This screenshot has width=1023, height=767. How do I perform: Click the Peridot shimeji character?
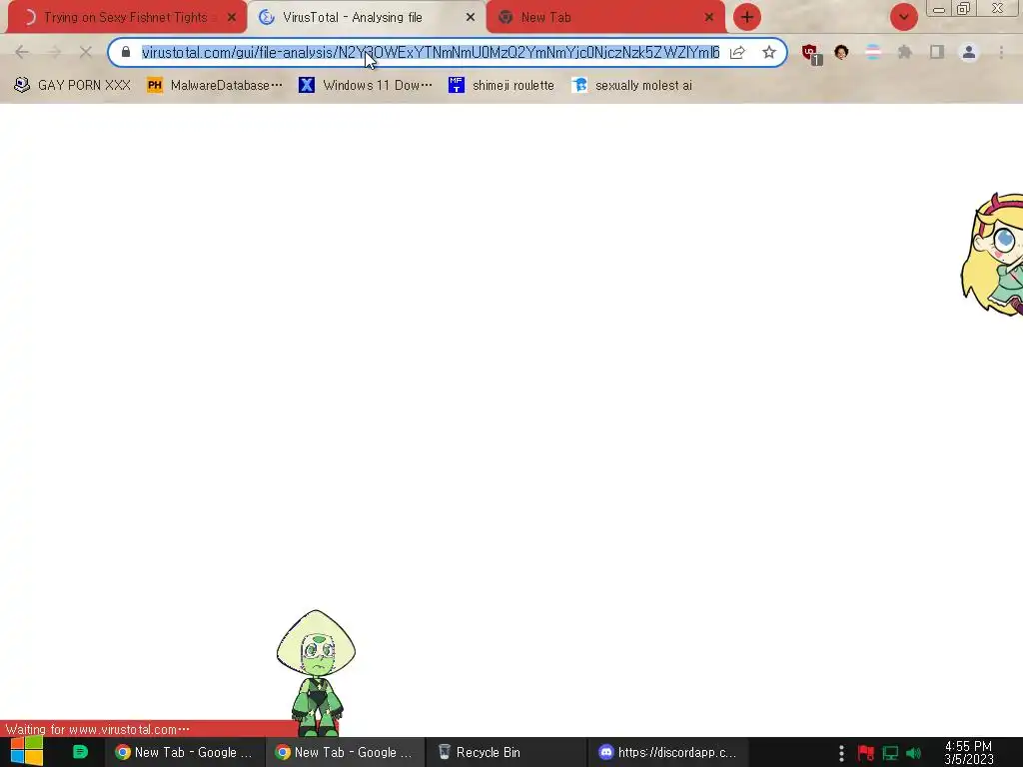click(316, 672)
